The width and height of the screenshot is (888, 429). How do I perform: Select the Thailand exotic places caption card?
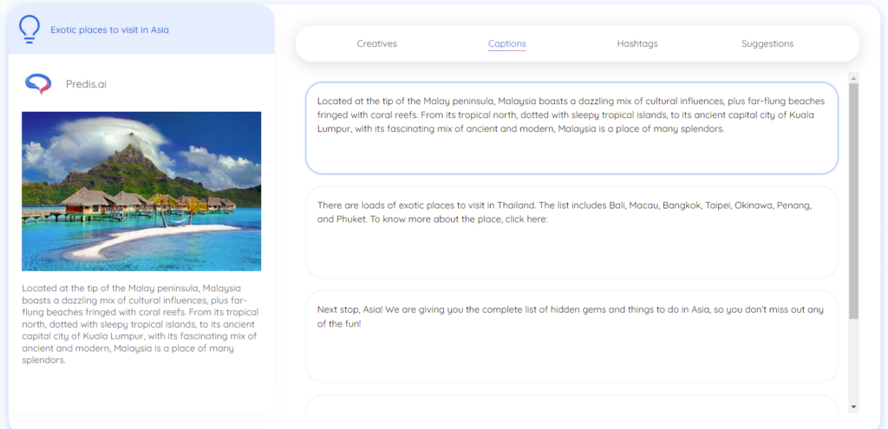tap(571, 232)
